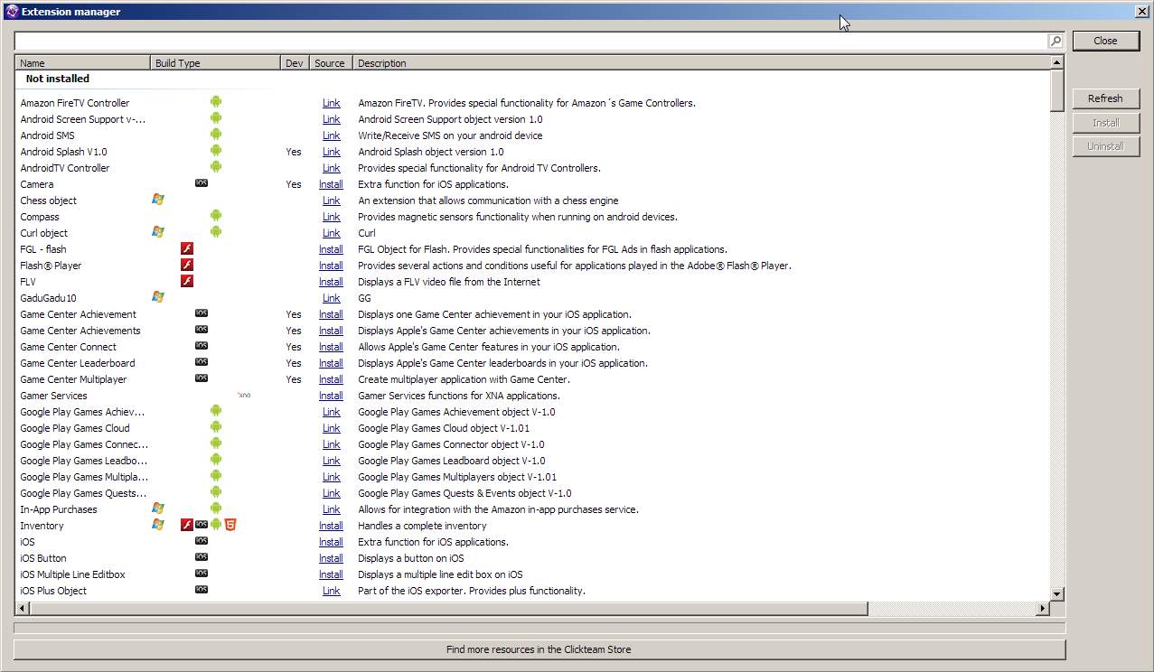Viewport: 1154px width, 672px height.
Task: Click the Windows icon in Curl object row
Action: 158,231
